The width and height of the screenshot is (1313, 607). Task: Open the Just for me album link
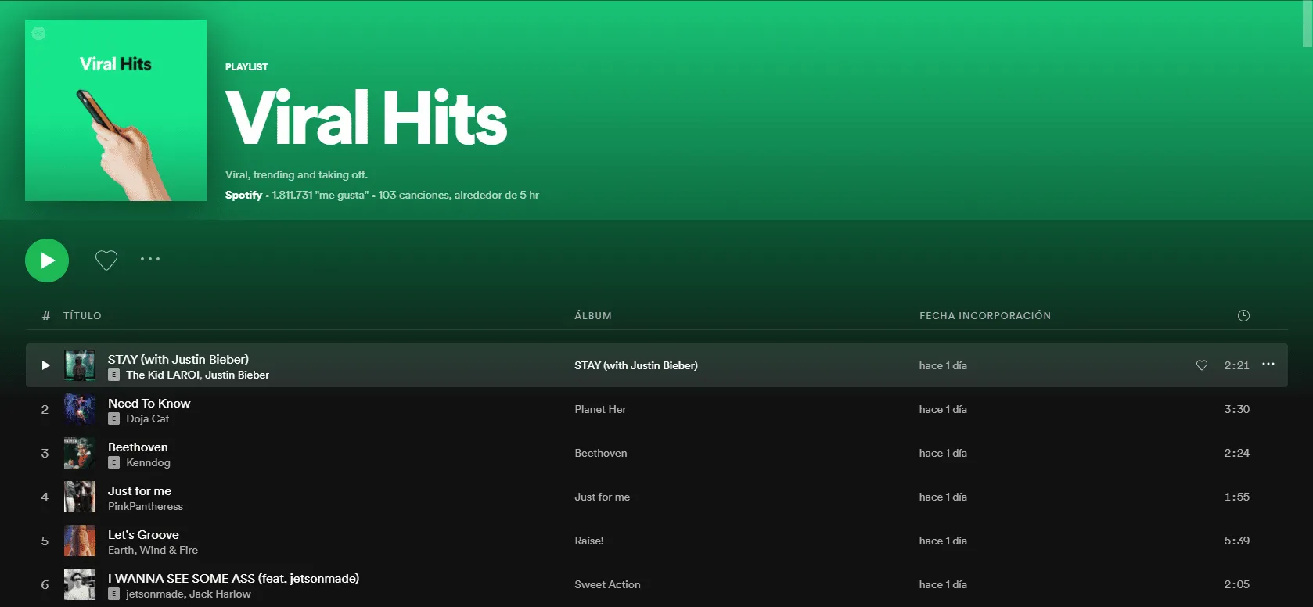pyautogui.click(x=603, y=497)
